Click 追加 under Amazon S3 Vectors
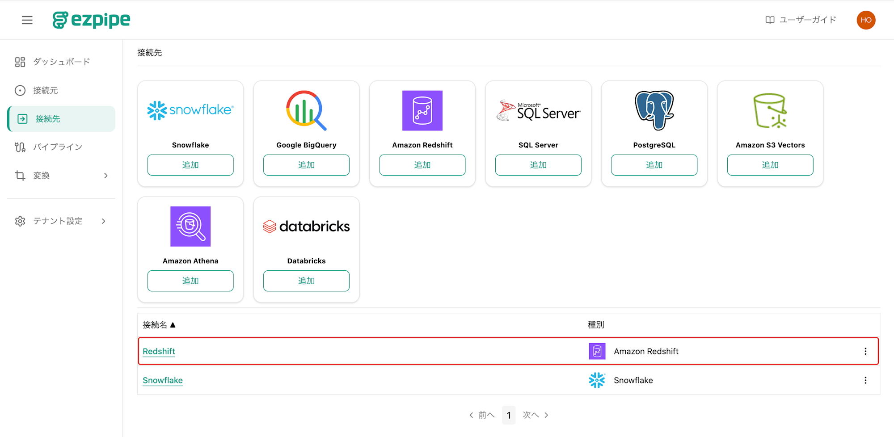Viewport: 894px width, 437px height. pyautogui.click(x=770, y=165)
